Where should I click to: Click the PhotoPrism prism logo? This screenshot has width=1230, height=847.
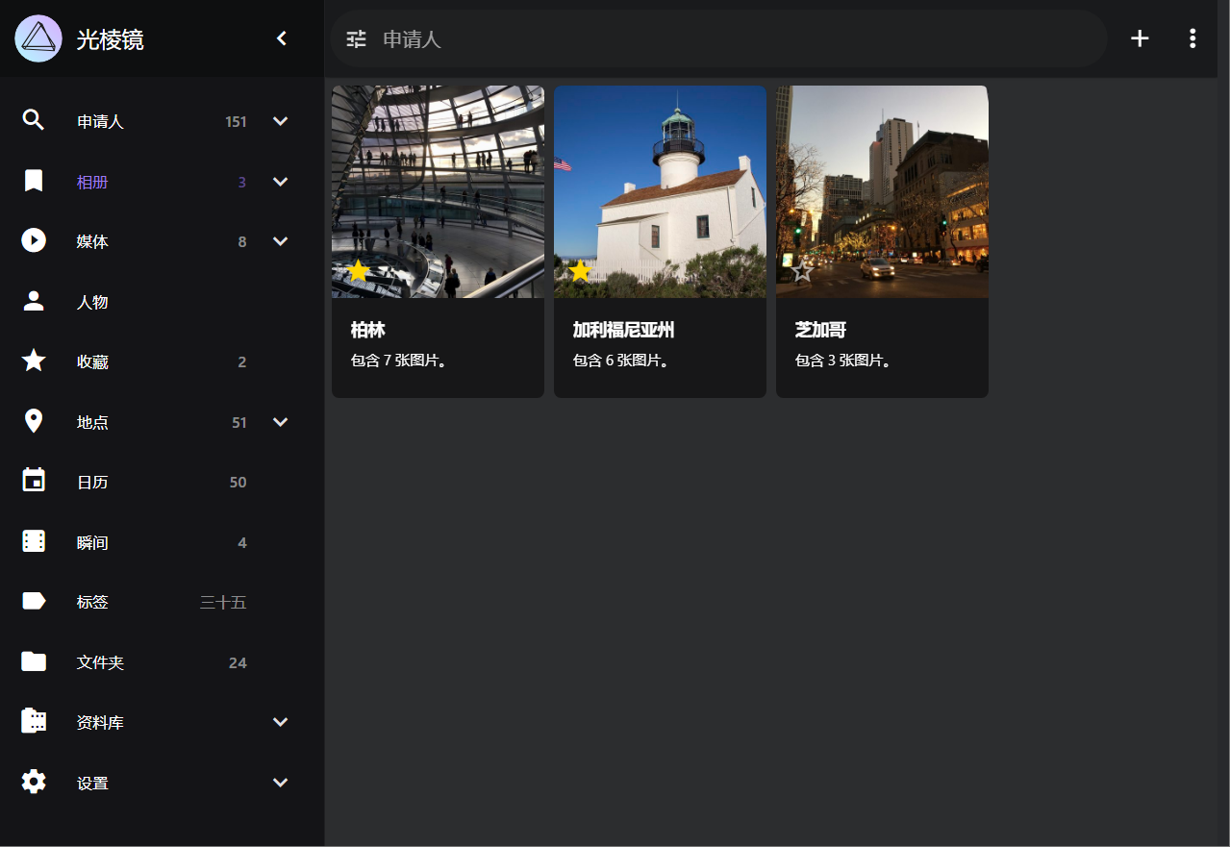pyautogui.click(x=38, y=38)
